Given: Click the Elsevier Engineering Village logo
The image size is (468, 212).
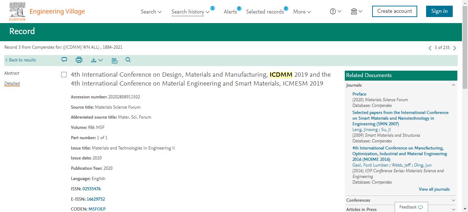Looking at the screenshot, I should click(47, 11).
